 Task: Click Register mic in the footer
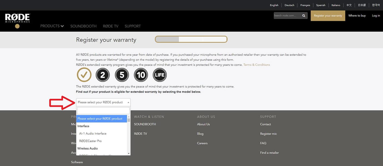(x=268, y=134)
